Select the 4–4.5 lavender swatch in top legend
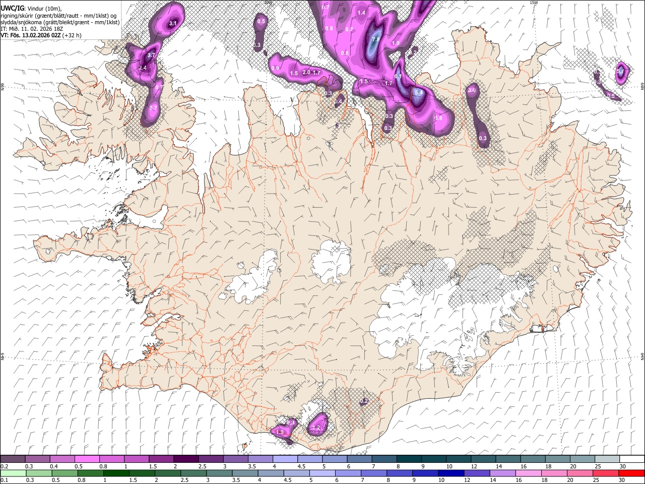 [285, 459]
